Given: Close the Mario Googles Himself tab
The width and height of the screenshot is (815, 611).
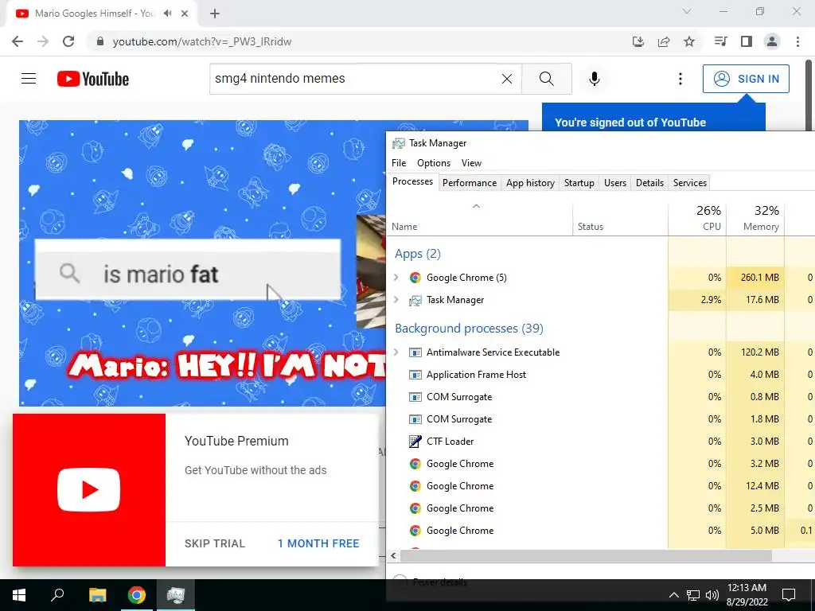Looking at the screenshot, I should tap(185, 14).
